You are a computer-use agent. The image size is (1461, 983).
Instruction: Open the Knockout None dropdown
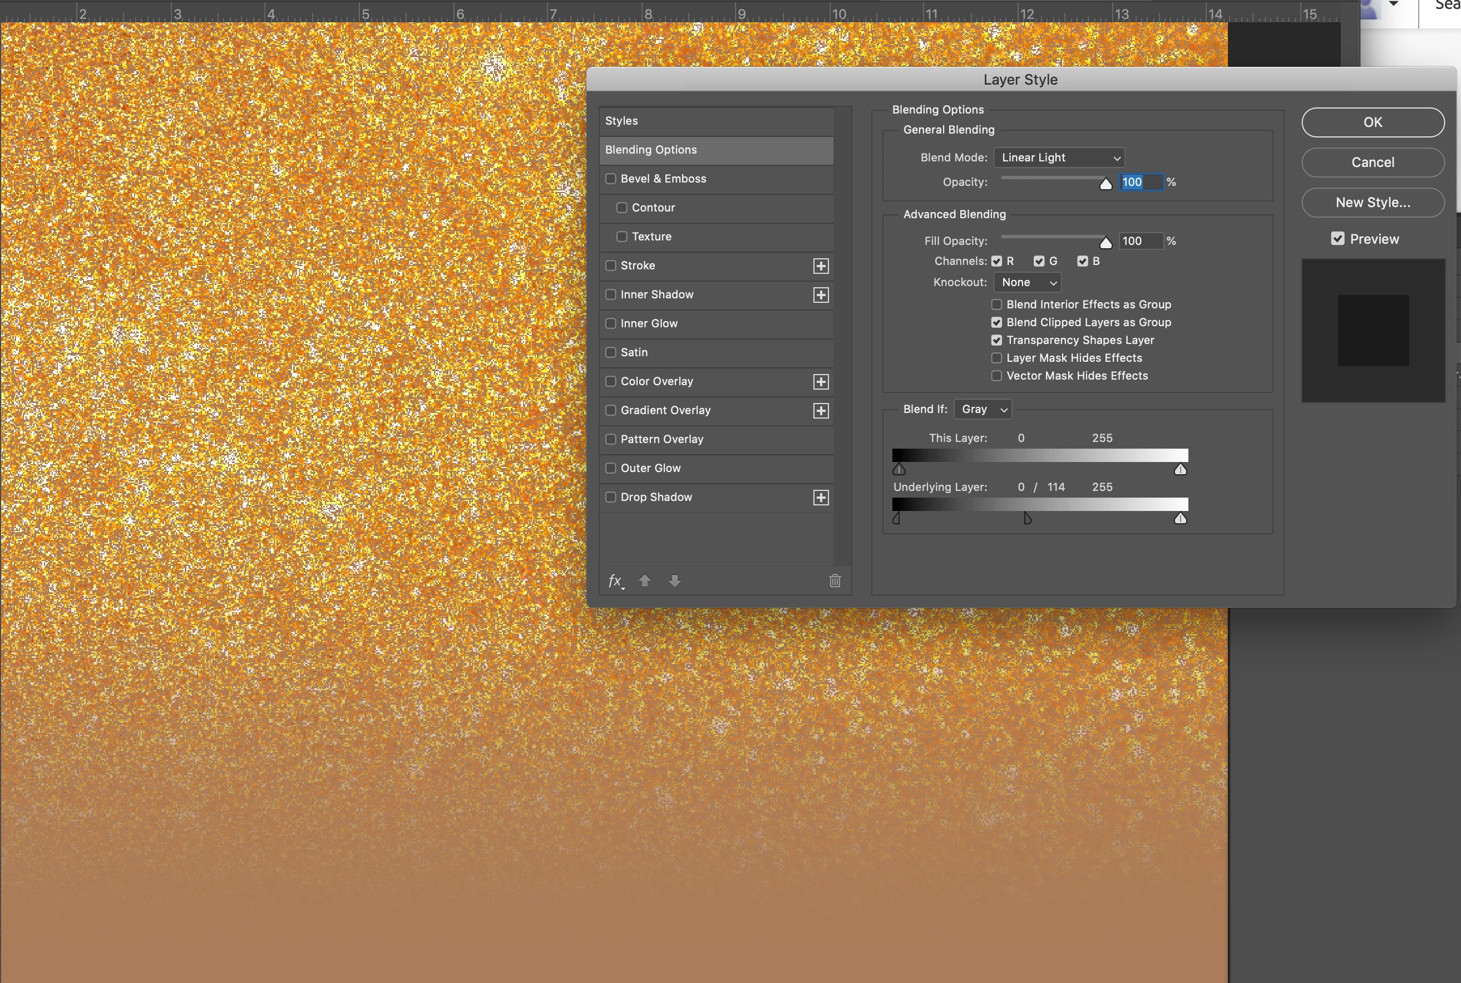pyautogui.click(x=1028, y=282)
